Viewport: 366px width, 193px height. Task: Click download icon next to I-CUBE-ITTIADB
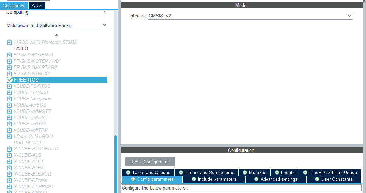9,92
